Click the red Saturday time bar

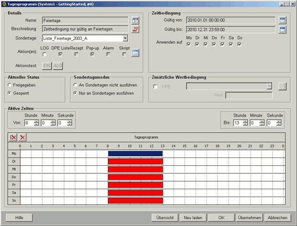pos(135,192)
